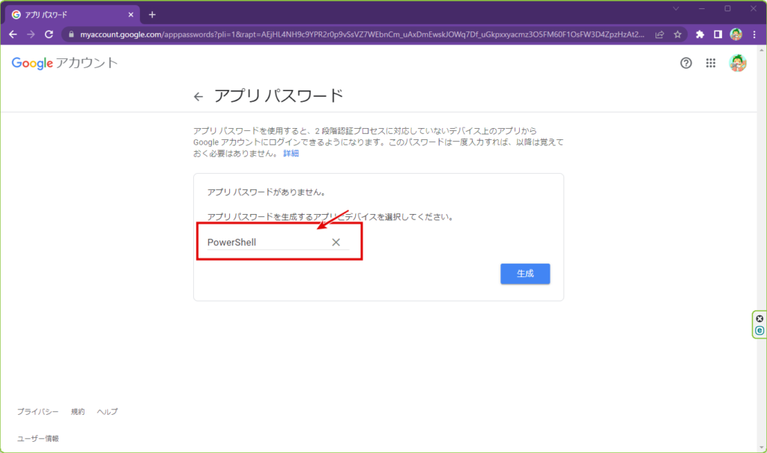Image resolution: width=767 pixels, height=453 pixels.
Task: Open the ユーザー情報 footer link
Action: click(x=37, y=439)
